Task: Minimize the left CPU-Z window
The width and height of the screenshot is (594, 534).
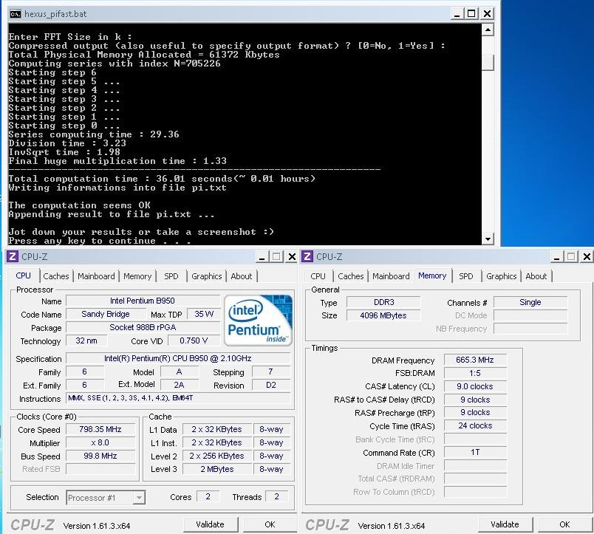Action: pyautogui.click(x=262, y=257)
